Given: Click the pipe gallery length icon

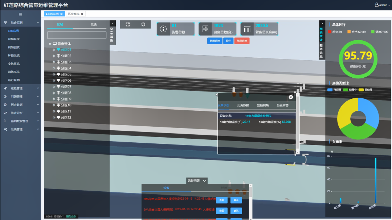Looking at the screenshot, I should click(x=248, y=29).
